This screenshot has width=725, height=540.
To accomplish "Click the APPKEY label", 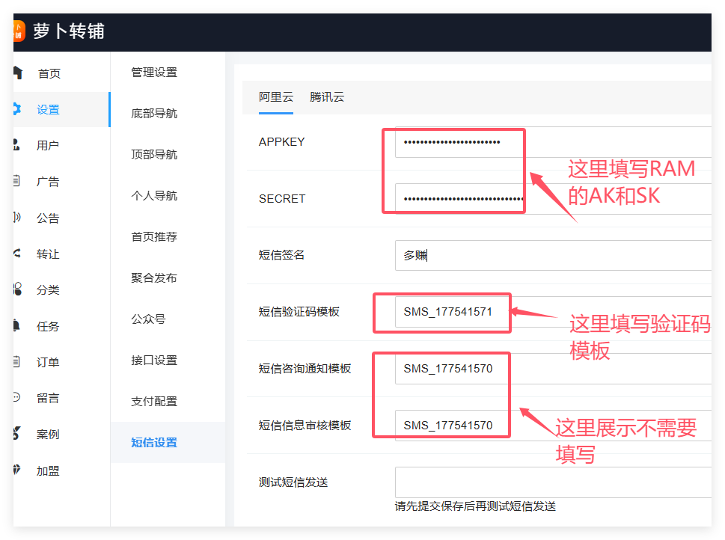I will point(281,142).
